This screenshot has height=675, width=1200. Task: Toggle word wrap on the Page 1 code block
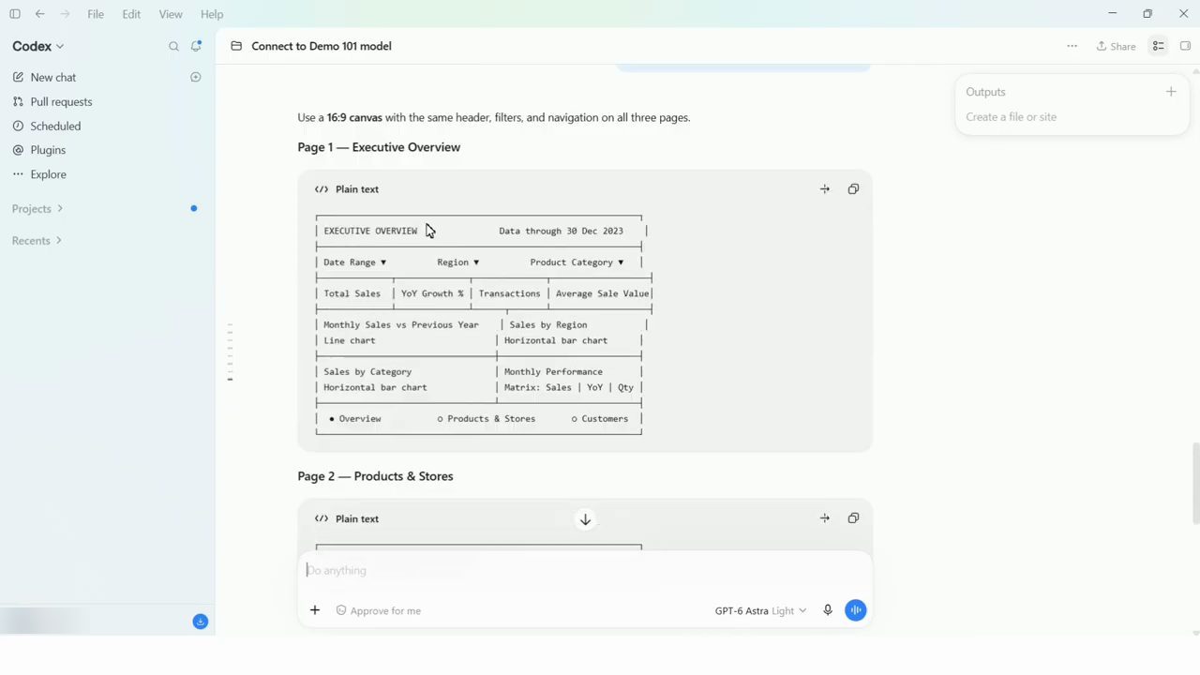click(x=825, y=189)
